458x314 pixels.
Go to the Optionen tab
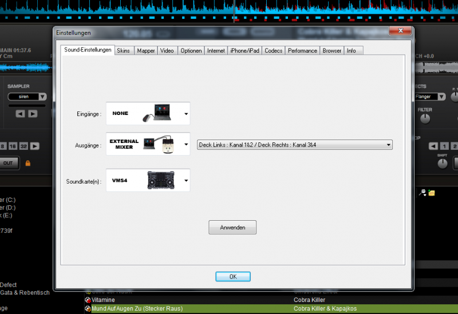coord(191,50)
